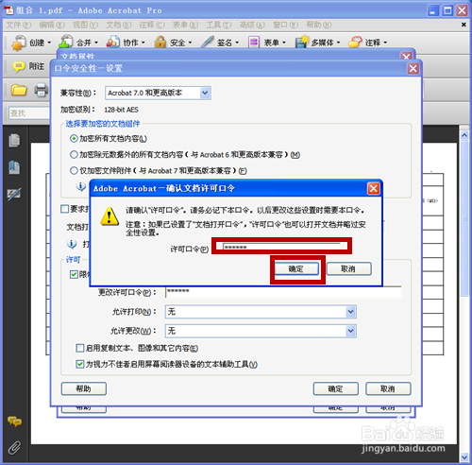Viewport: 472px width, 465px height.
Task: Click the Collaborate (协作) toolbar icon
Action: pos(112,42)
